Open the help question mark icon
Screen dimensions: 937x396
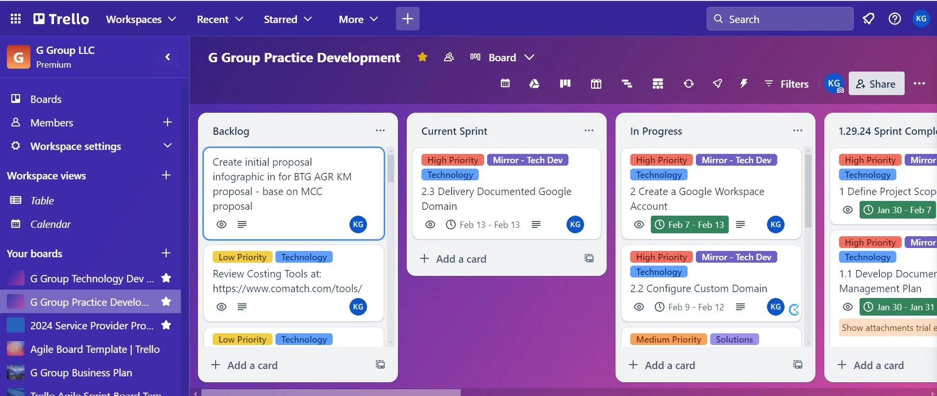tap(895, 19)
